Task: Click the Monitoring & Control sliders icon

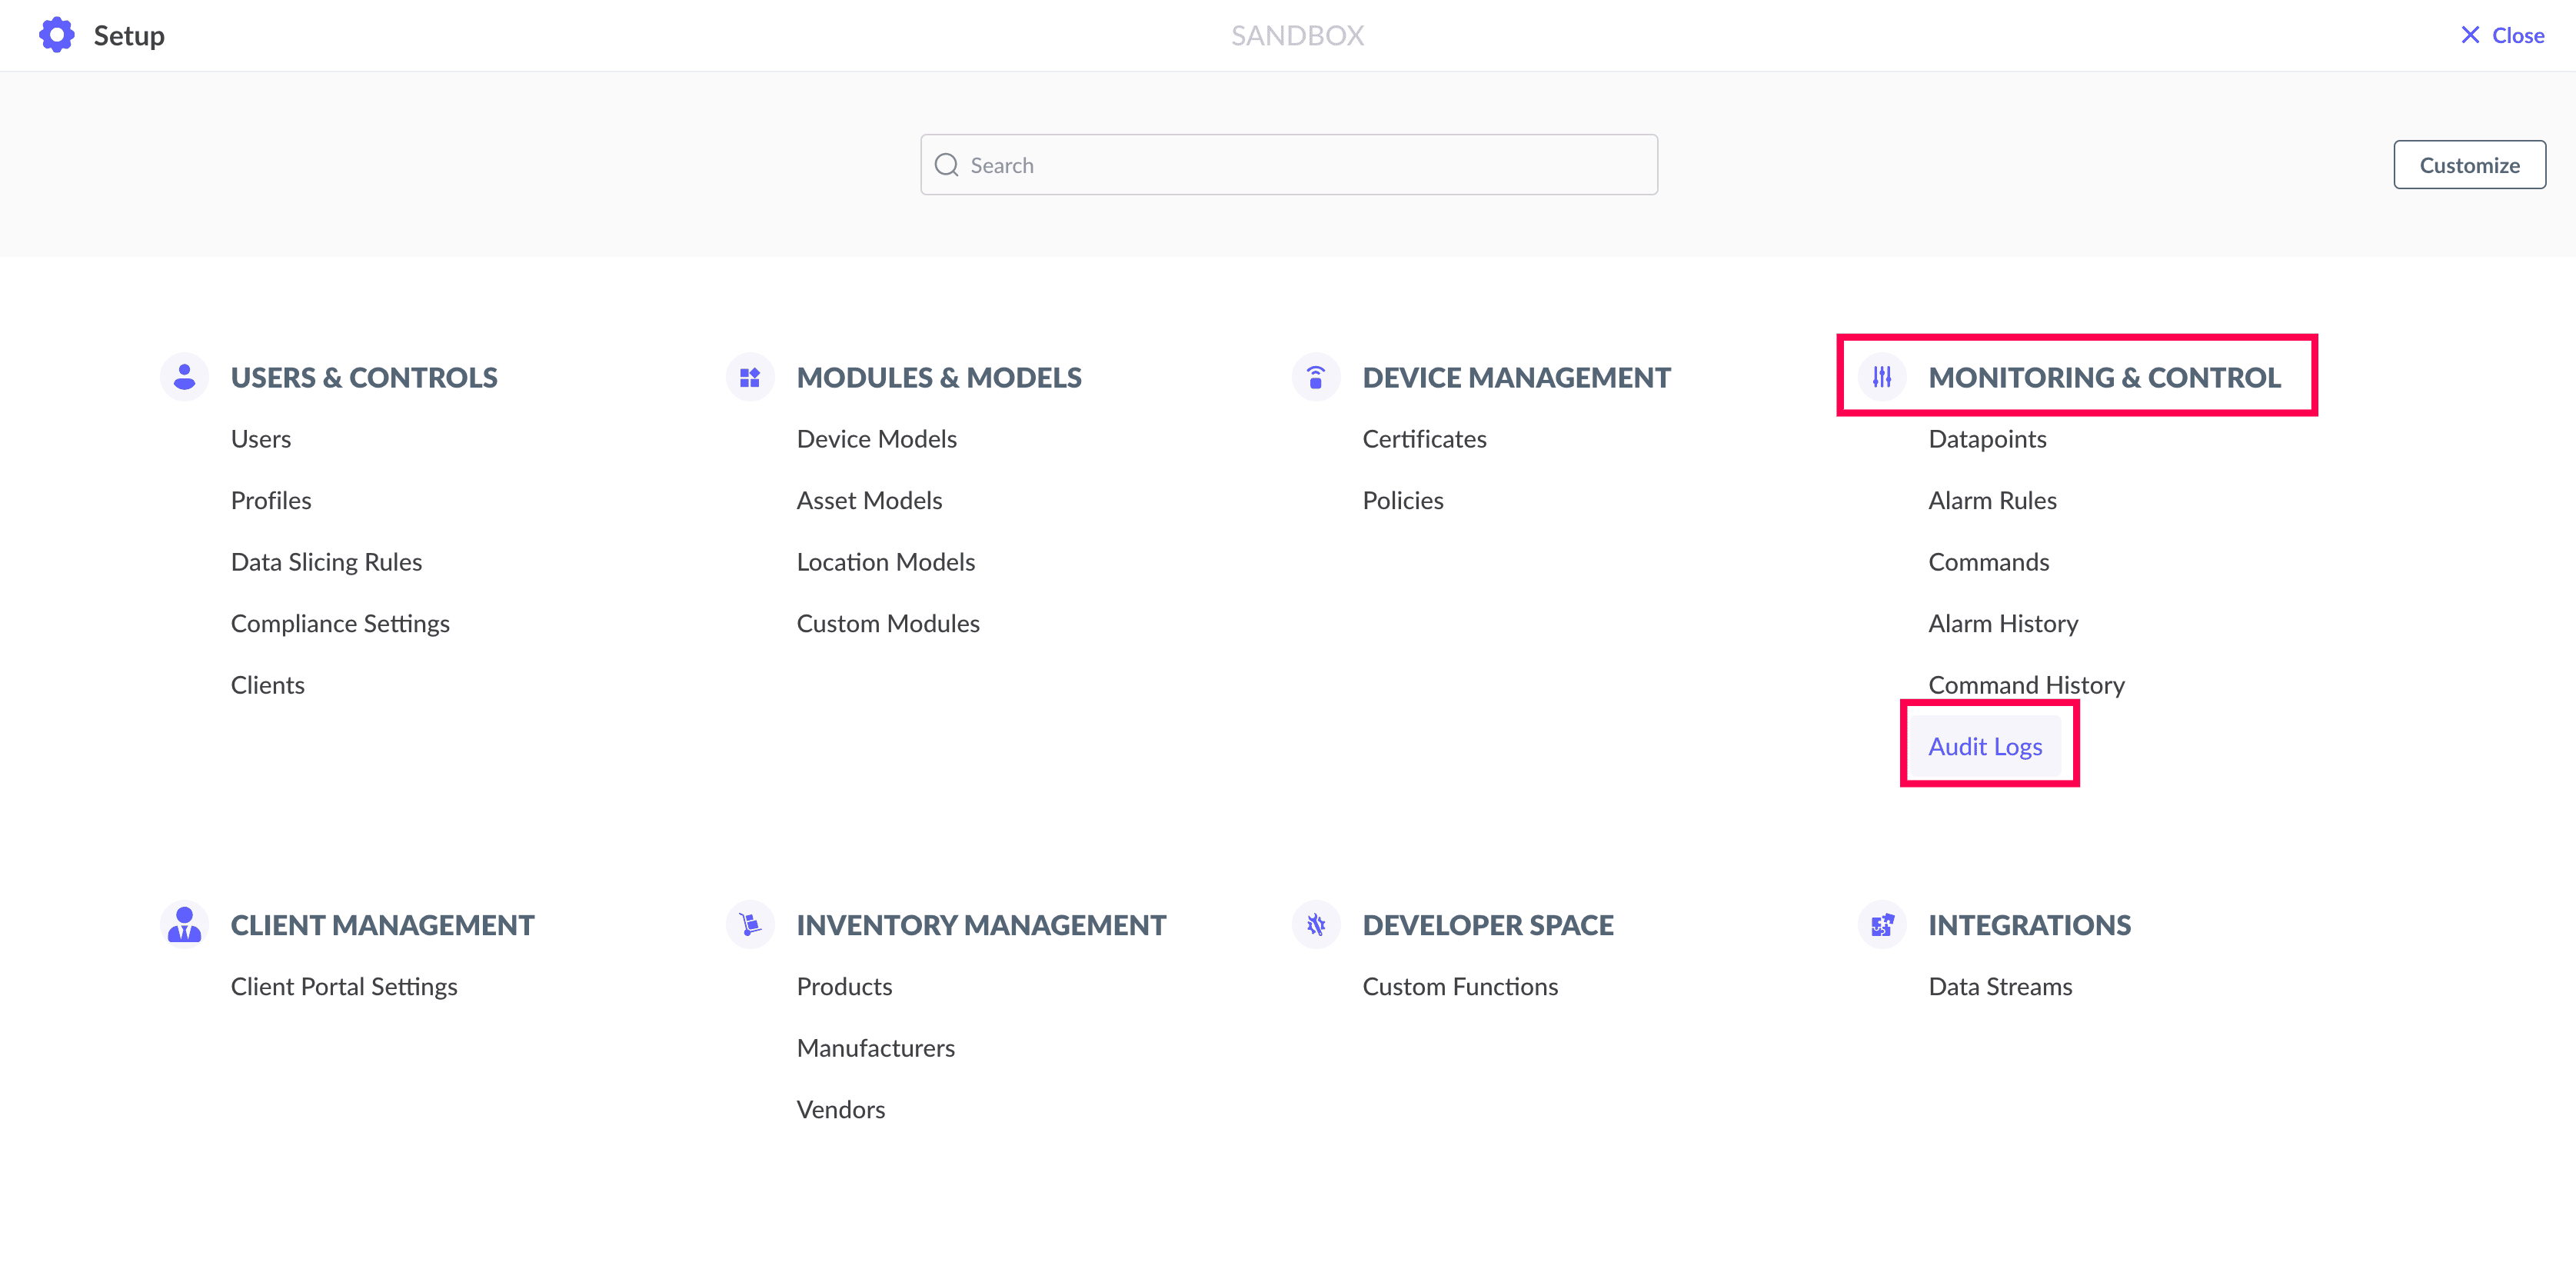Action: [x=1882, y=377]
